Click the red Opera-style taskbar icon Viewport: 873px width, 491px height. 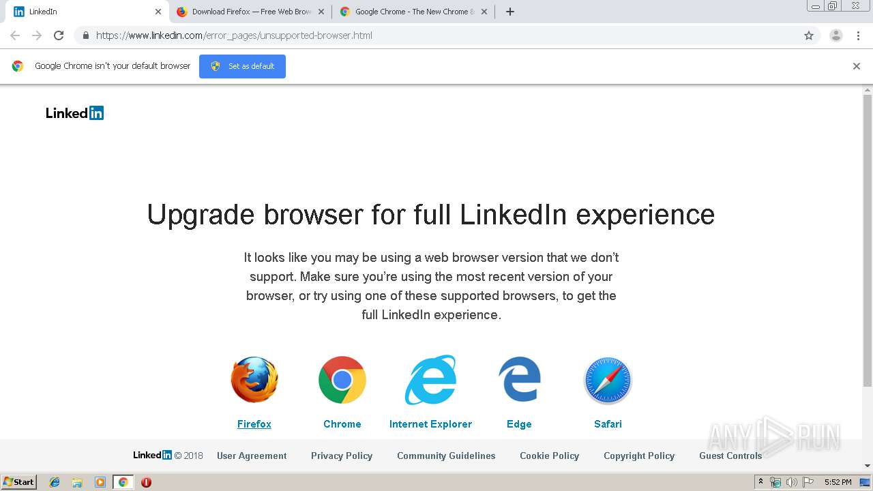(146, 482)
